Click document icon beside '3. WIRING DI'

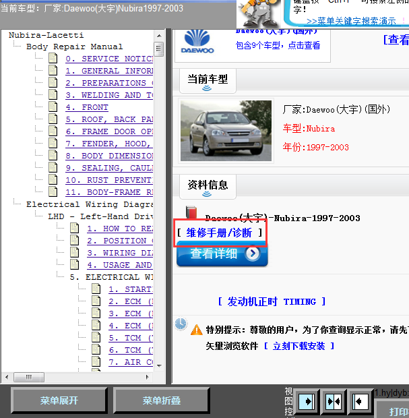coord(74,252)
